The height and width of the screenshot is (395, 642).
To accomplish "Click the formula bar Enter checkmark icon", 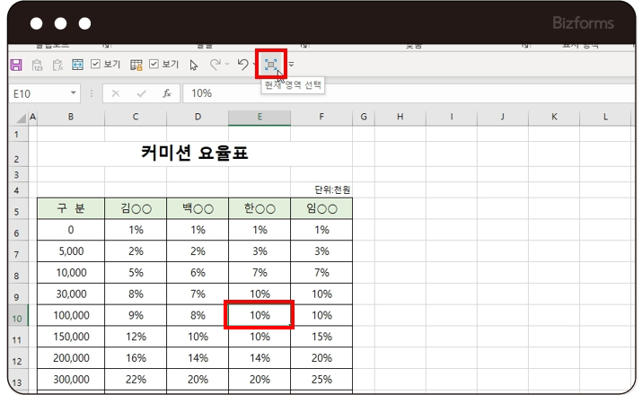I will click(x=141, y=93).
